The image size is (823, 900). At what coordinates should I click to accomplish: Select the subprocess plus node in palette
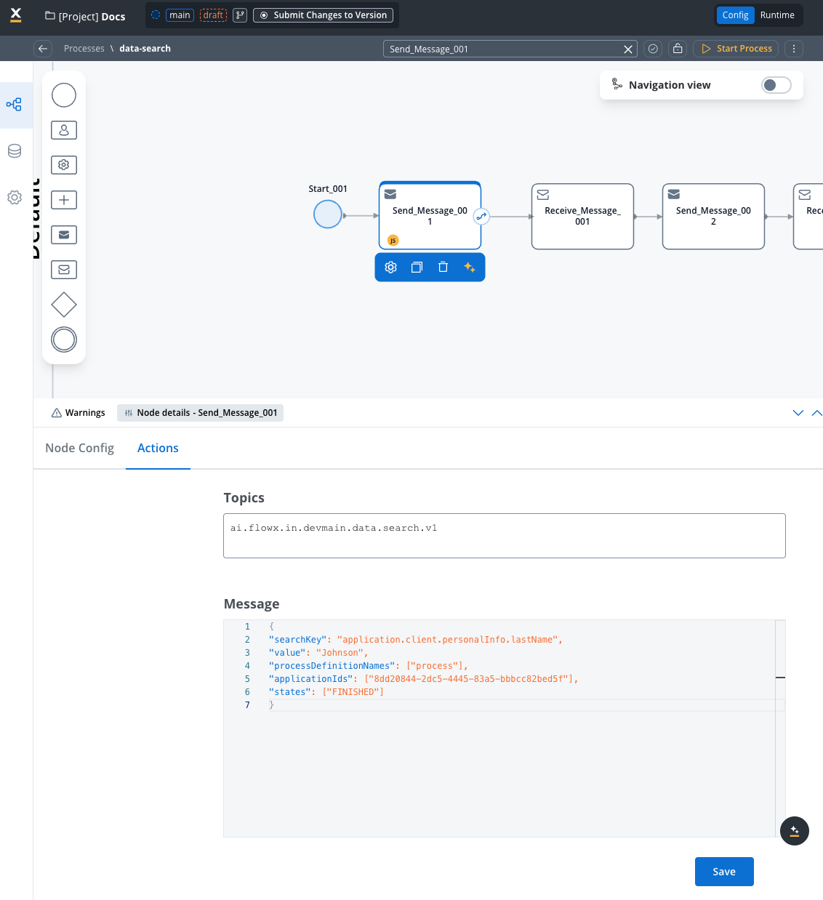(64, 200)
